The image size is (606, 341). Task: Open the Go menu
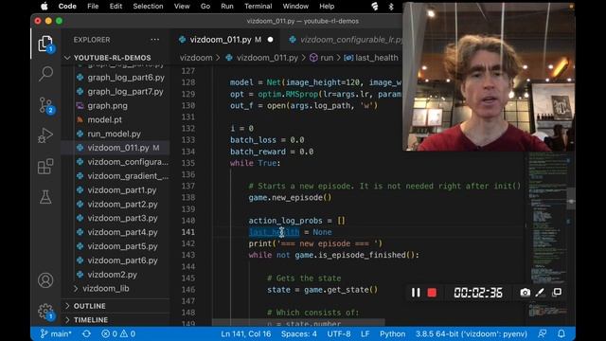(205, 7)
